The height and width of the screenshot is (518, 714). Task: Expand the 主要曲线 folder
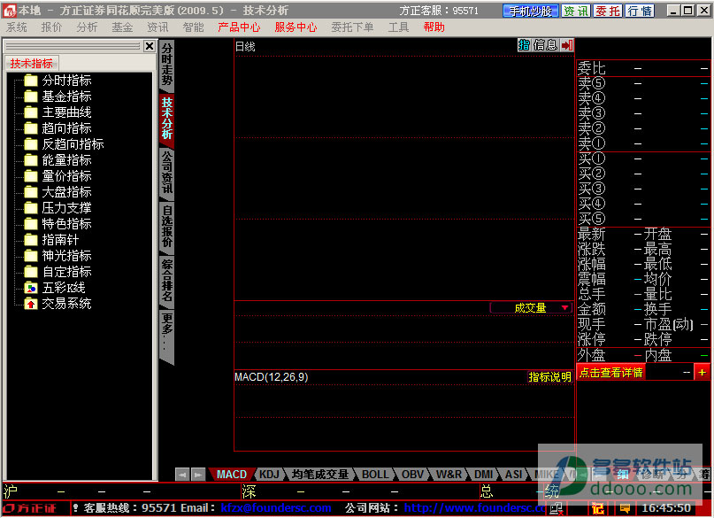tap(58, 112)
